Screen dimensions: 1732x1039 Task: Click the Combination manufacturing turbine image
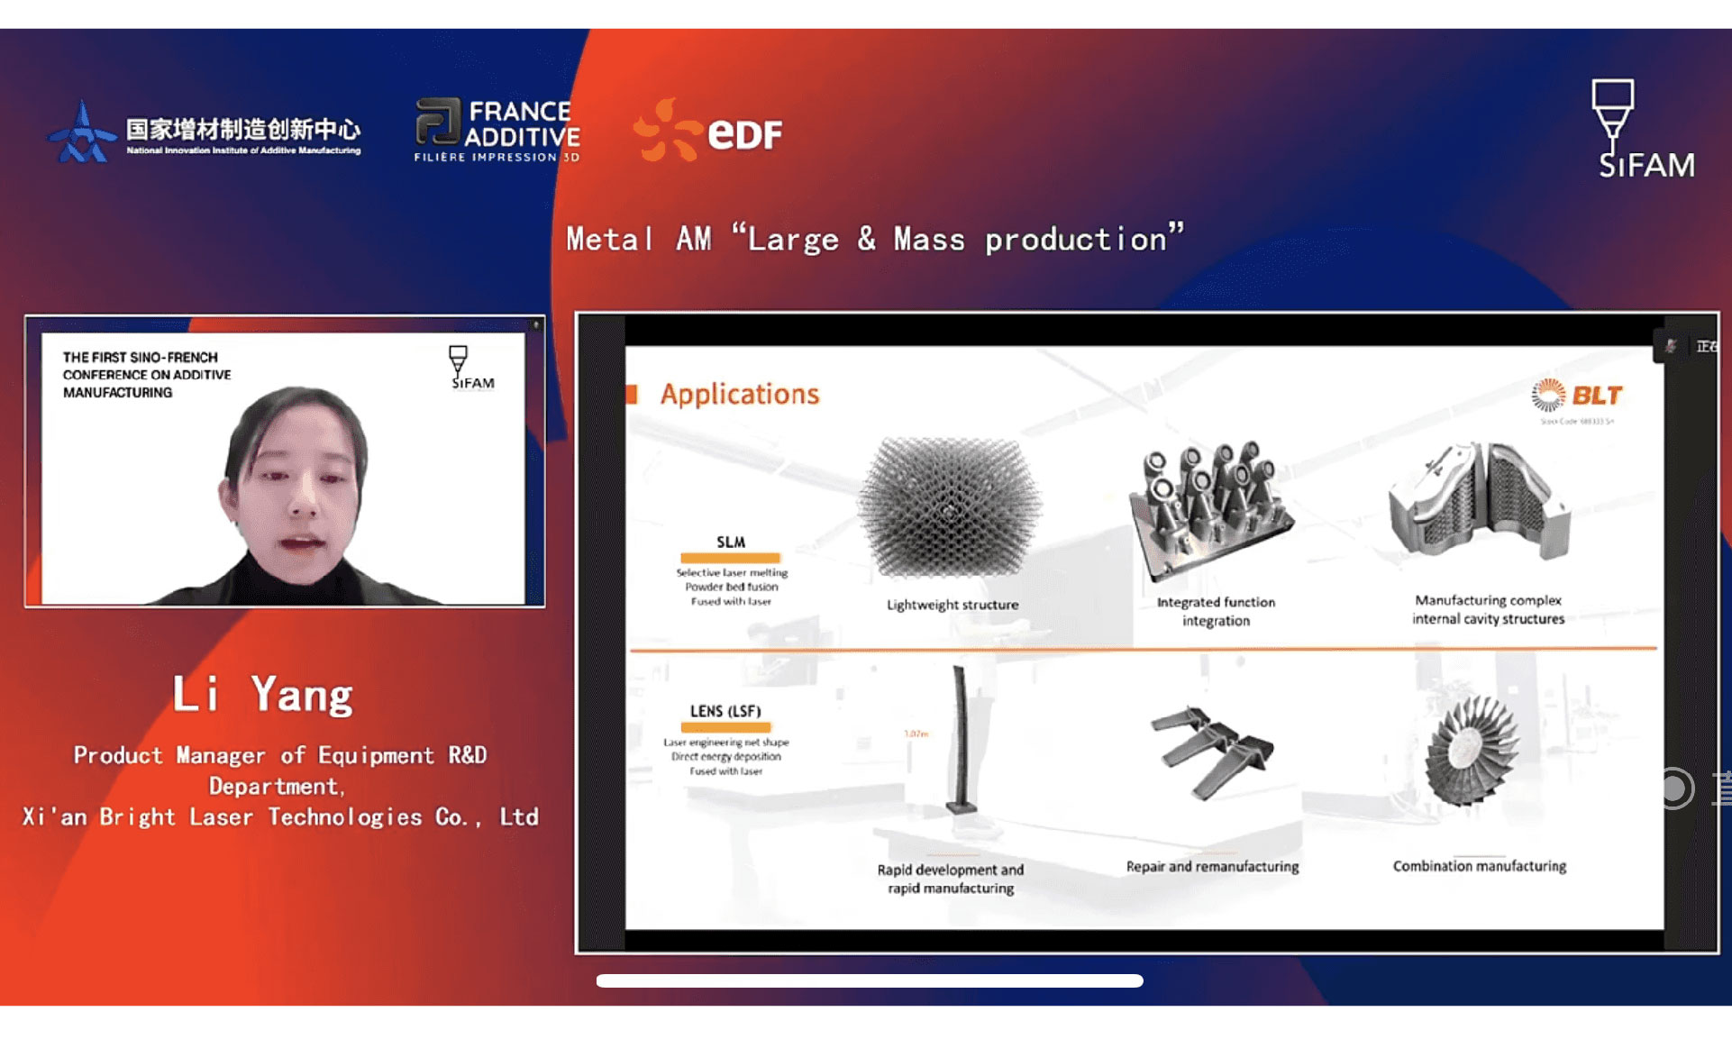(1472, 750)
